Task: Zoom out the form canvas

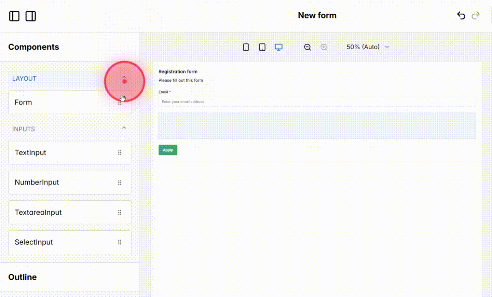Action: click(307, 47)
